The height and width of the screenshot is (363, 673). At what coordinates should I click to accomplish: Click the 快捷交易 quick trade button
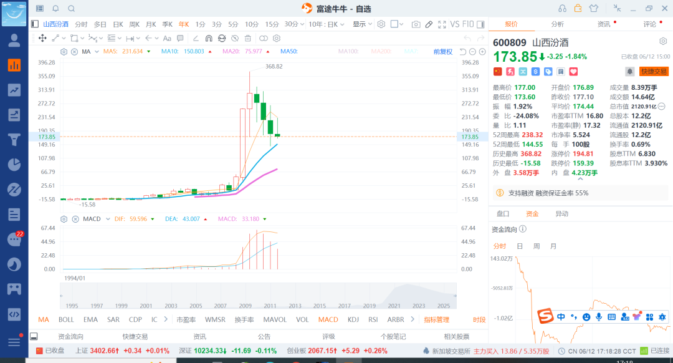pyautogui.click(x=654, y=72)
